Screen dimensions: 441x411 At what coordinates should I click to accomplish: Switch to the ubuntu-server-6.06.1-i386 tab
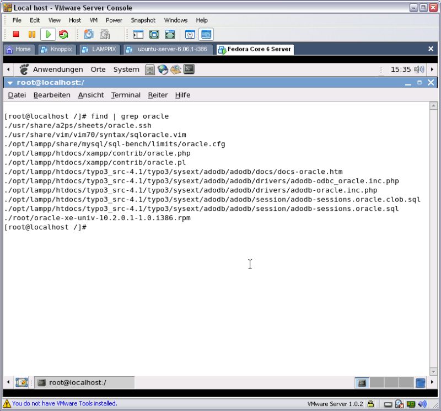[168, 49]
